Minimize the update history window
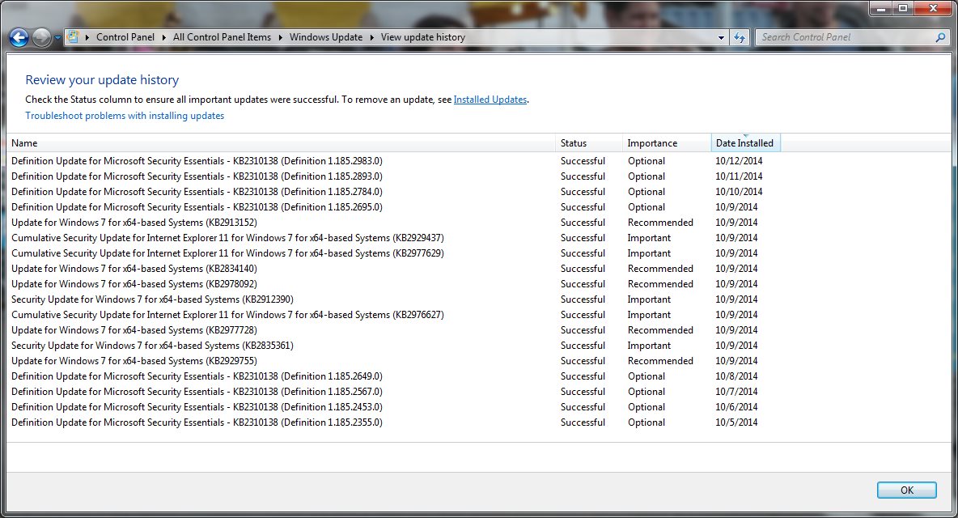This screenshot has width=958, height=518. 880,8
